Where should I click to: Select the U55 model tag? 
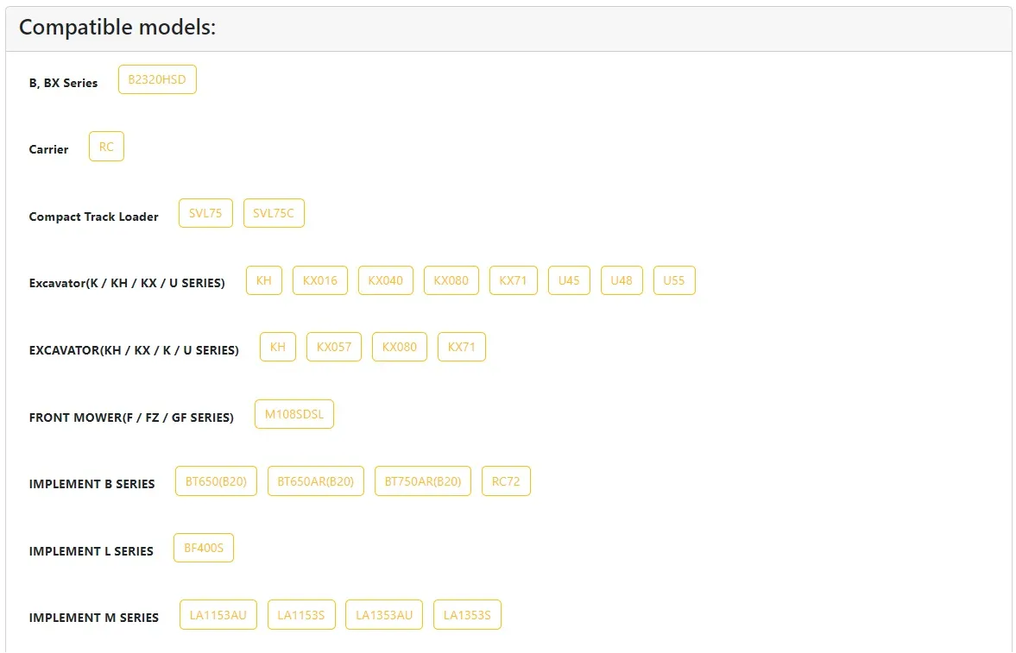674,280
